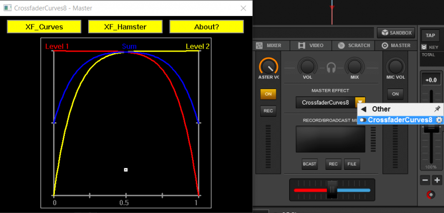Switch to the VIDEO tab
The height and width of the screenshot is (213, 444).
coord(310,45)
